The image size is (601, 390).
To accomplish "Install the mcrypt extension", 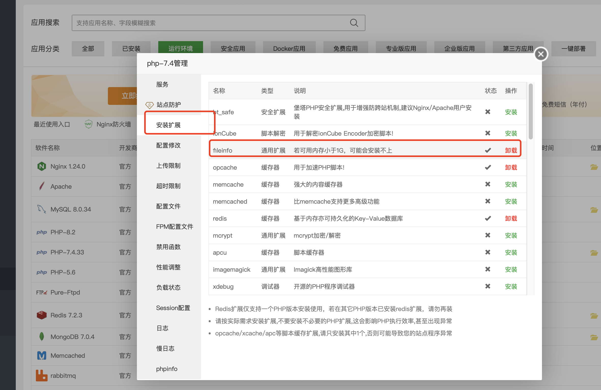I will [511, 235].
